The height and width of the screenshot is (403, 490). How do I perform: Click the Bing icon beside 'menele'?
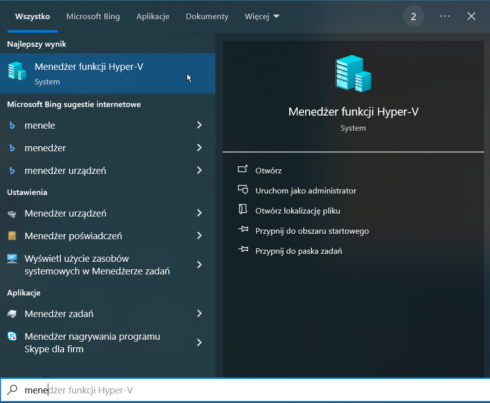[13, 126]
